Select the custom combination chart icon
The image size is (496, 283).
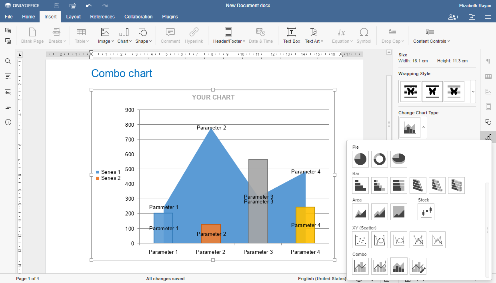(418, 266)
